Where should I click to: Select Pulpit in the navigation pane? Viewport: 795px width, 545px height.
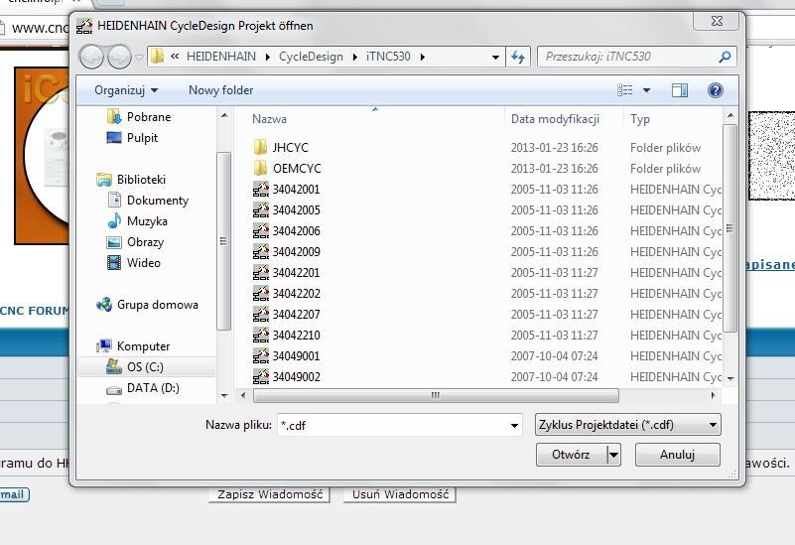tap(132, 138)
